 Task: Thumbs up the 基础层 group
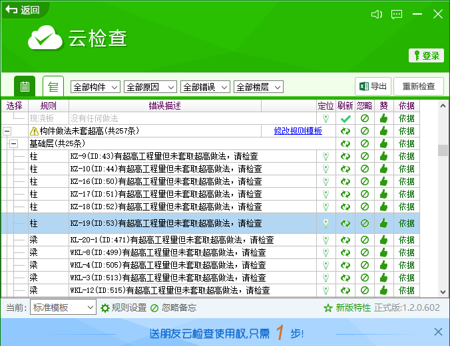pos(383,143)
